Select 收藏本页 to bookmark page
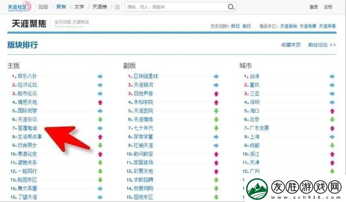This screenshot has height=202, width=346. [291, 45]
